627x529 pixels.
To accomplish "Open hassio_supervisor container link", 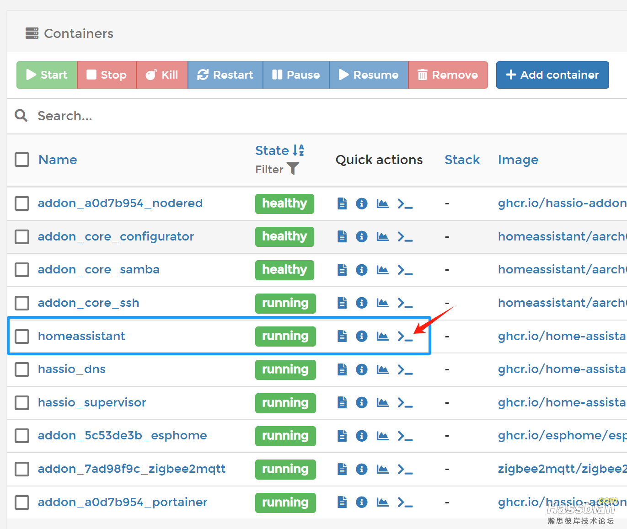I will pos(92,402).
